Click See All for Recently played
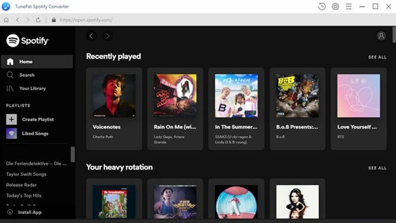The width and height of the screenshot is (396, 223). tap(377, 57)
